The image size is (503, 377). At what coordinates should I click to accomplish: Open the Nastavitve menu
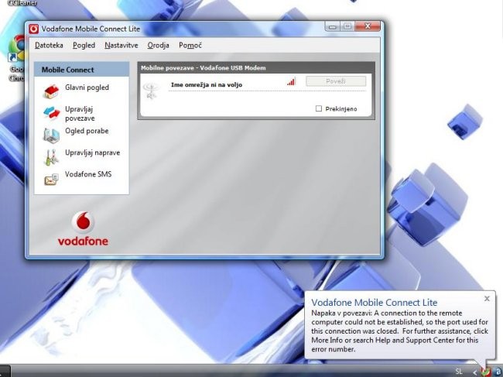(121, 45)
